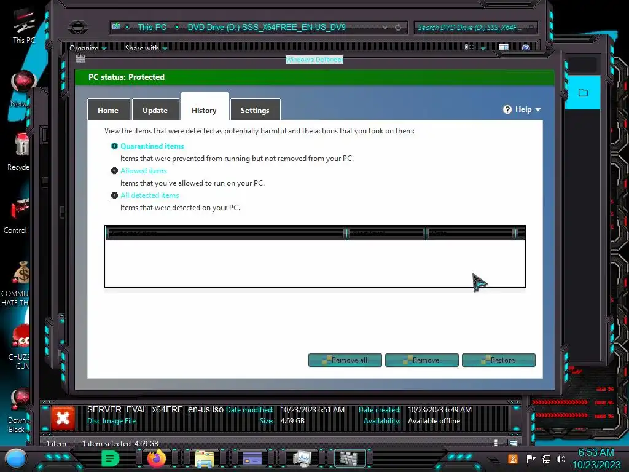Image resolution: width=629 pixels, height=472 pixels.
Task: Click the Search DVD Drive input field
Action: pyautogui.click(x=475, y=27)
